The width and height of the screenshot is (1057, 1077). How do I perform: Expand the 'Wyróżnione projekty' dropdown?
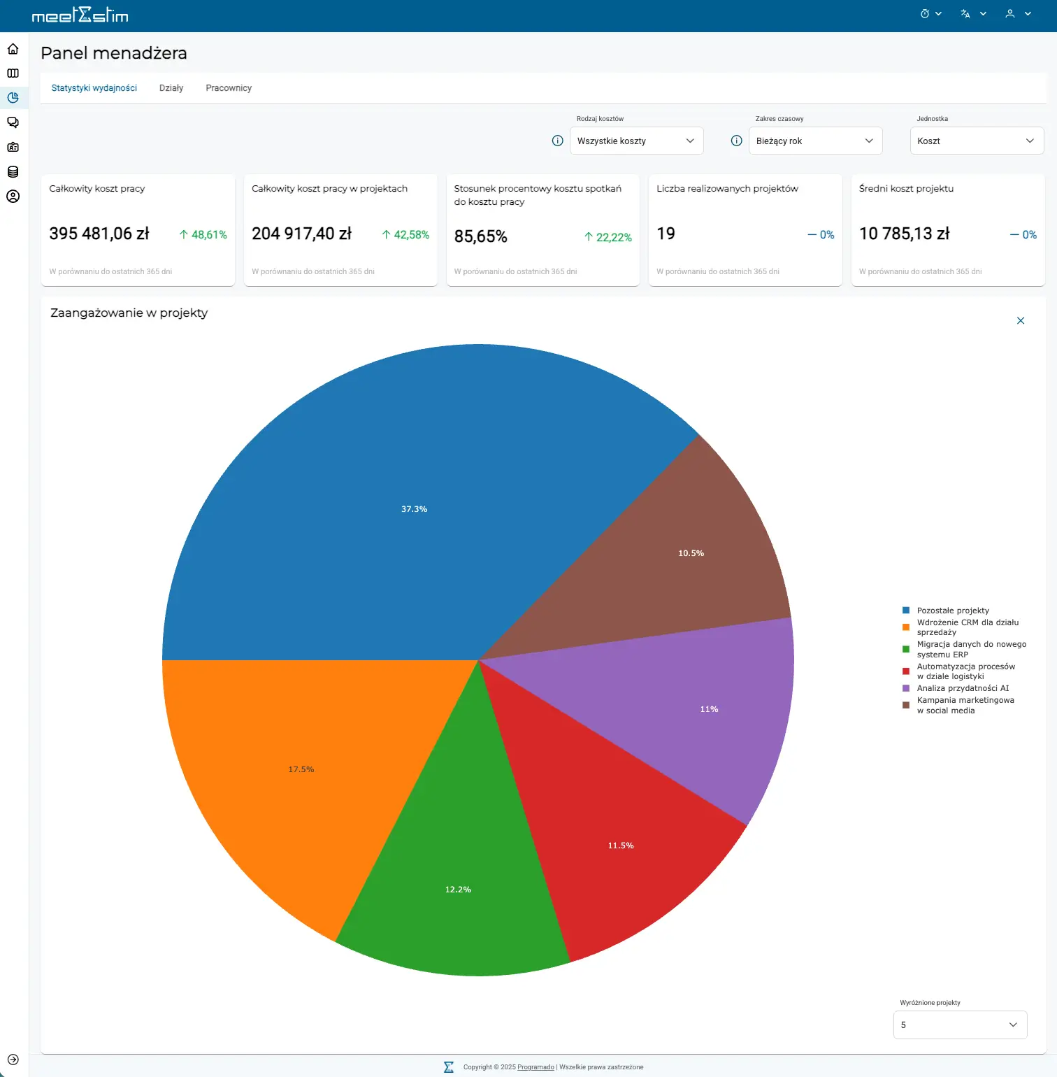tap(959, 1025)
